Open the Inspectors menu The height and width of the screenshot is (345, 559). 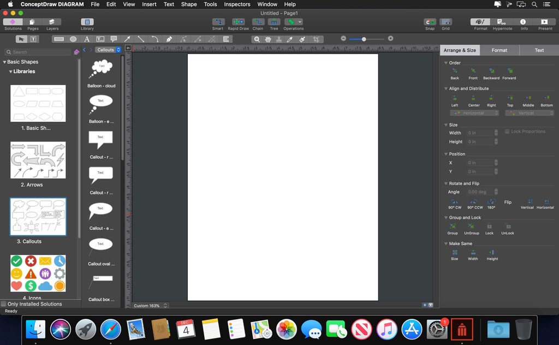pos(236,4)
